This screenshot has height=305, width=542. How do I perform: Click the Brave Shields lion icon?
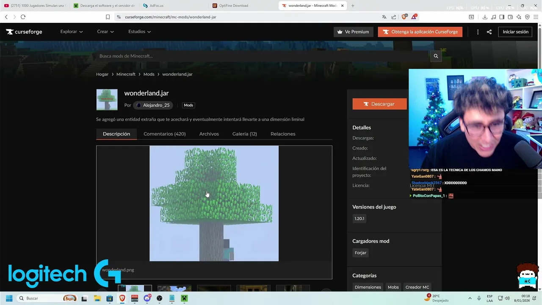point(404,17)
